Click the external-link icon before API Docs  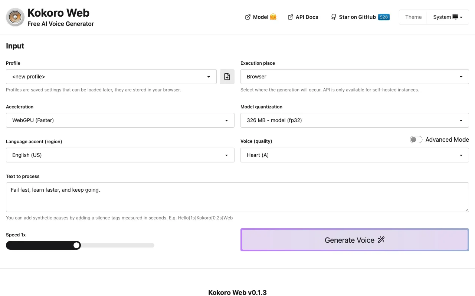(291, 17)
